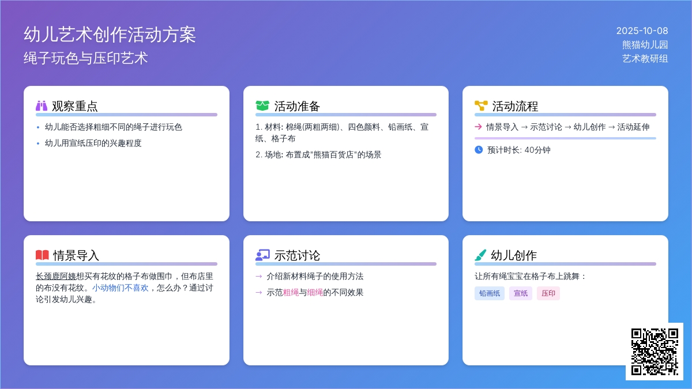Click the presenter icon beside 示范讨论
The width and height of the screenshot is (692, 389).
[x=262, y=255]
